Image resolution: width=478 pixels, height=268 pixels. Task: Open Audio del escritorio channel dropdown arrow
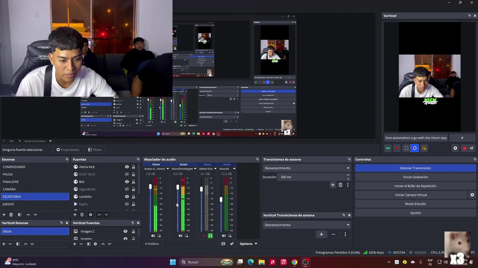click(168, 169)
